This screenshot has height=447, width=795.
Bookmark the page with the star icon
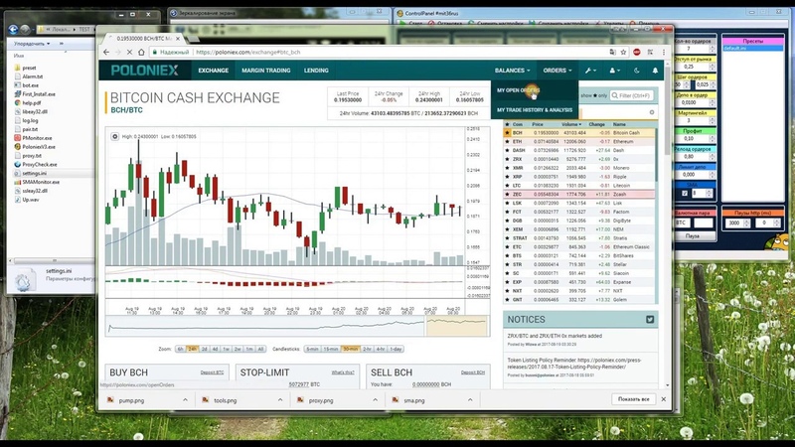[x=624, y=52]
